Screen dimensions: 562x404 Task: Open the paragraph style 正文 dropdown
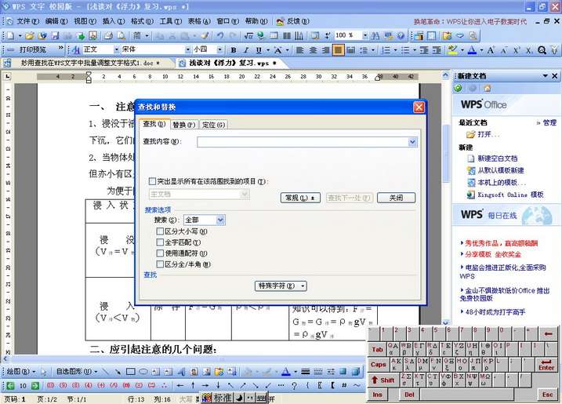pyautogui.click(x=116, y=49)
